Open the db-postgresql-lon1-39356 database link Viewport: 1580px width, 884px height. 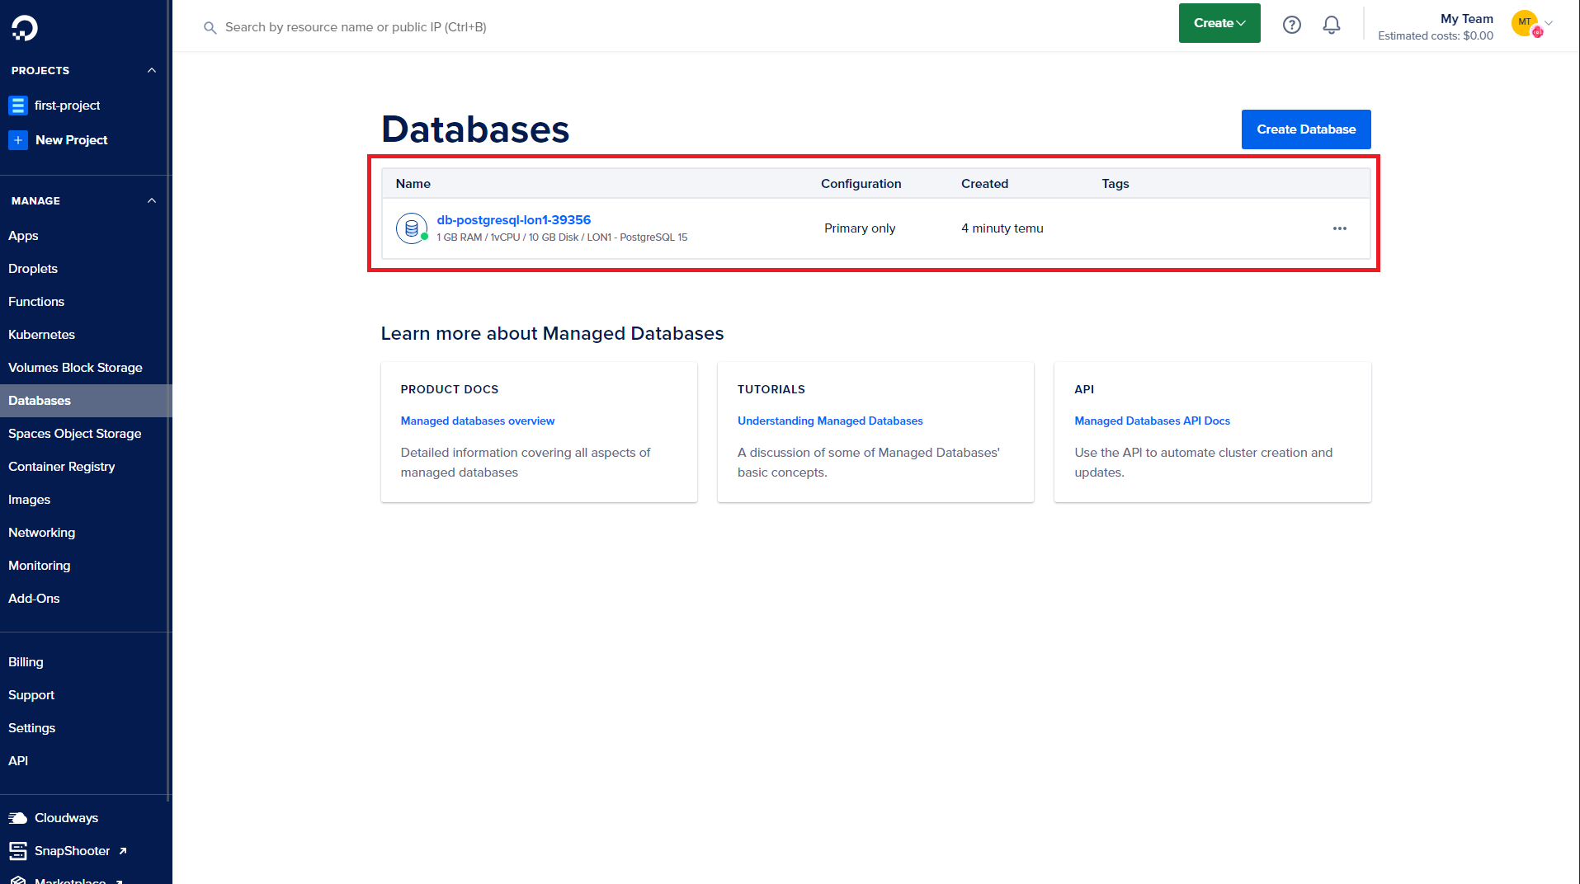coord(513,220)
